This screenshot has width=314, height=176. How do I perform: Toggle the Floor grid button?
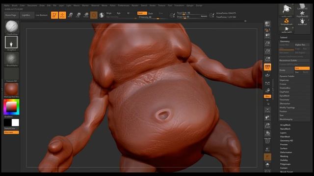click(267, 75)
